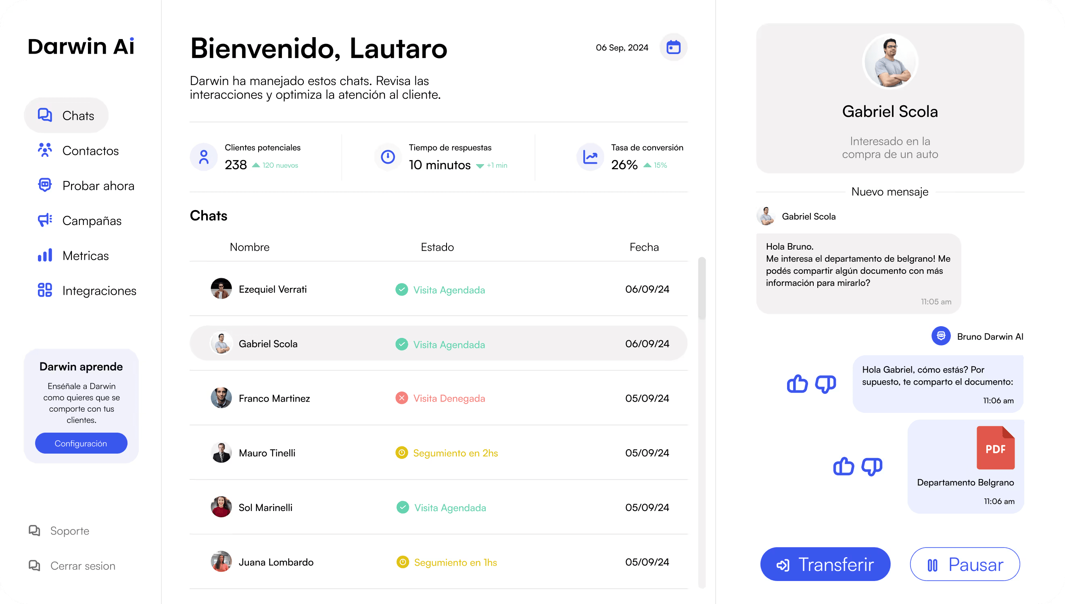Give thumbs up to the PDF message
1065x604 pixels.
coord(844,466)
